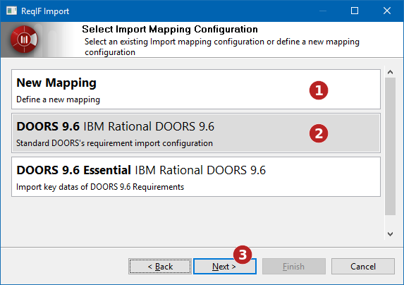Select the New Mapping option
The height and width of the screenshot is (285, 404).
[196, 89]
